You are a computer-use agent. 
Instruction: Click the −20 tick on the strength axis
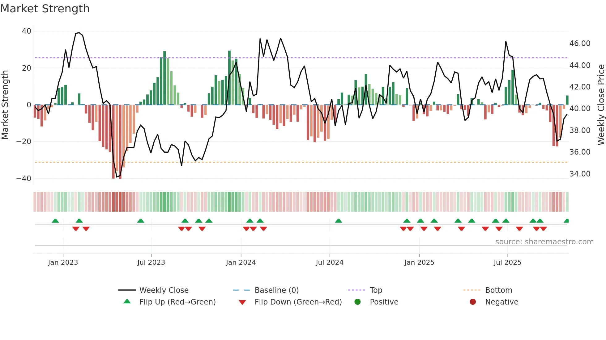(x=23, y=142)
